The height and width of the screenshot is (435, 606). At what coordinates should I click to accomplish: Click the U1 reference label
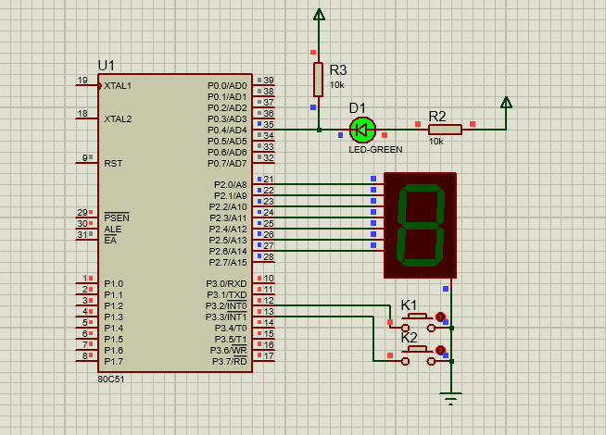(x=107, y=66)
